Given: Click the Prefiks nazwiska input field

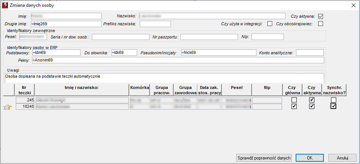Looking at the screenshot, I should 156,24.
